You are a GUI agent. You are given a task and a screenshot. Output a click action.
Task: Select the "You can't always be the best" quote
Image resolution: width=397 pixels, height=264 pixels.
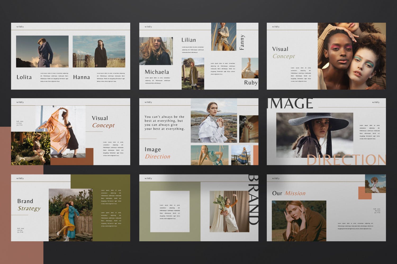(164, 123)
